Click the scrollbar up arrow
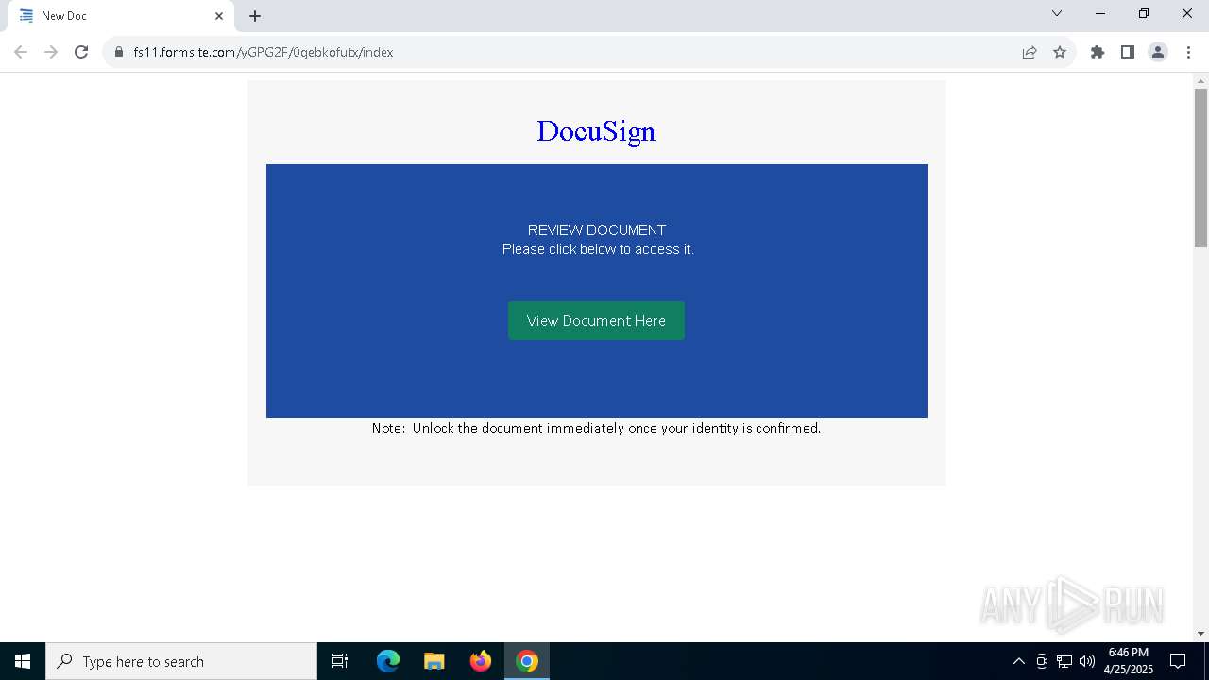Image resolution: width=1209 pixels, height=680 pixels. [x=1200, y=81]
